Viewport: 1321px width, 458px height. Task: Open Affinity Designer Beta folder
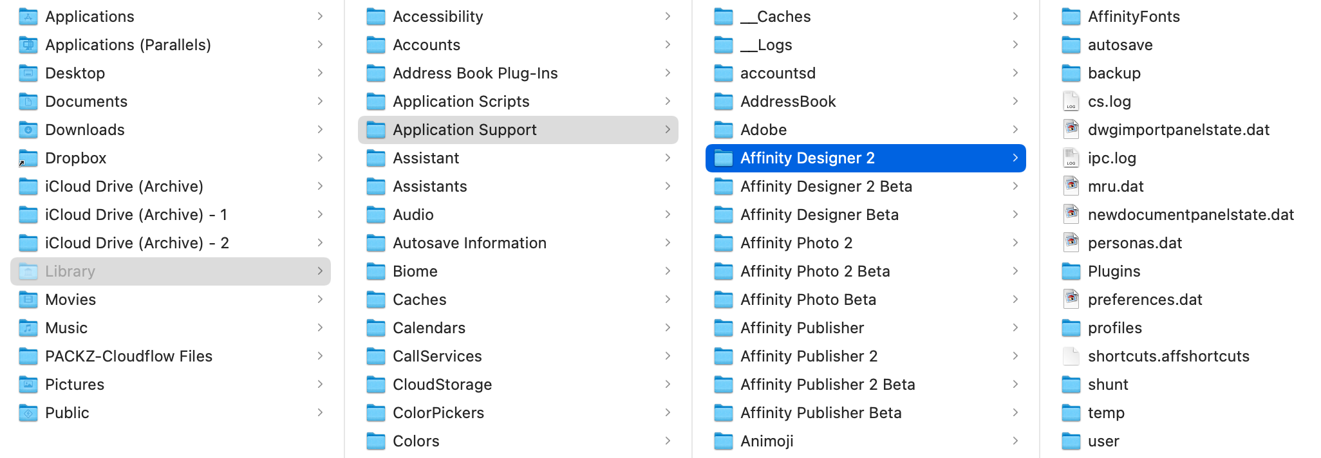click(866, 215)
